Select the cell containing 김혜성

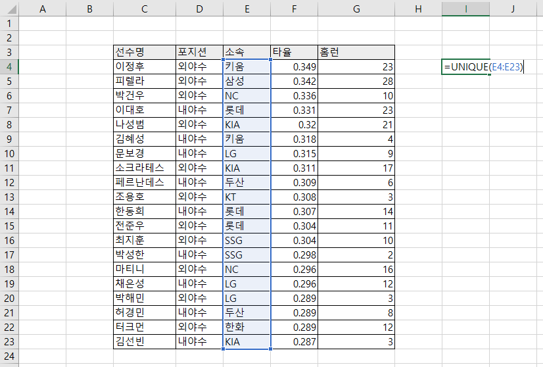tap(145, 139)
